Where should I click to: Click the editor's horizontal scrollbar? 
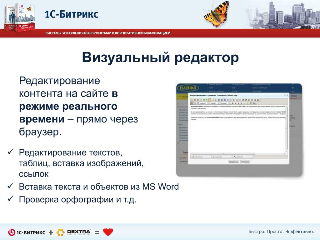coord(237,154)
